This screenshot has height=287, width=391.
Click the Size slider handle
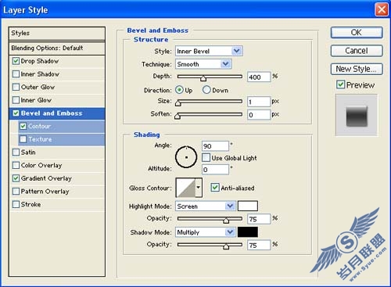tap(178, 103)
